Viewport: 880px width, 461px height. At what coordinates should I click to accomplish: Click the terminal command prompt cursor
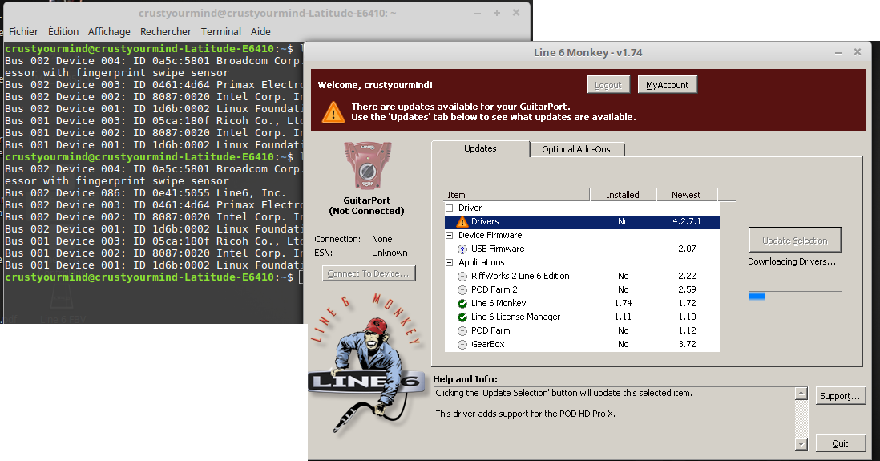pyautogui.click(x=301, y=277)
